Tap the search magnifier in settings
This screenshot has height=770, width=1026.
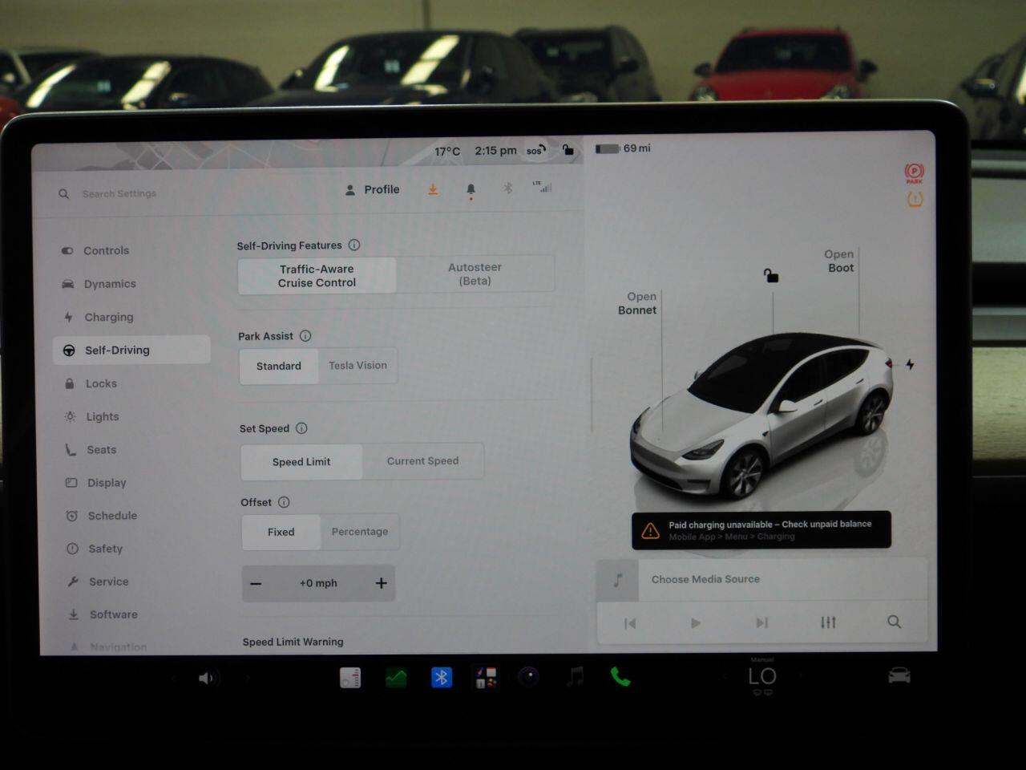click(x=63, y=193)
